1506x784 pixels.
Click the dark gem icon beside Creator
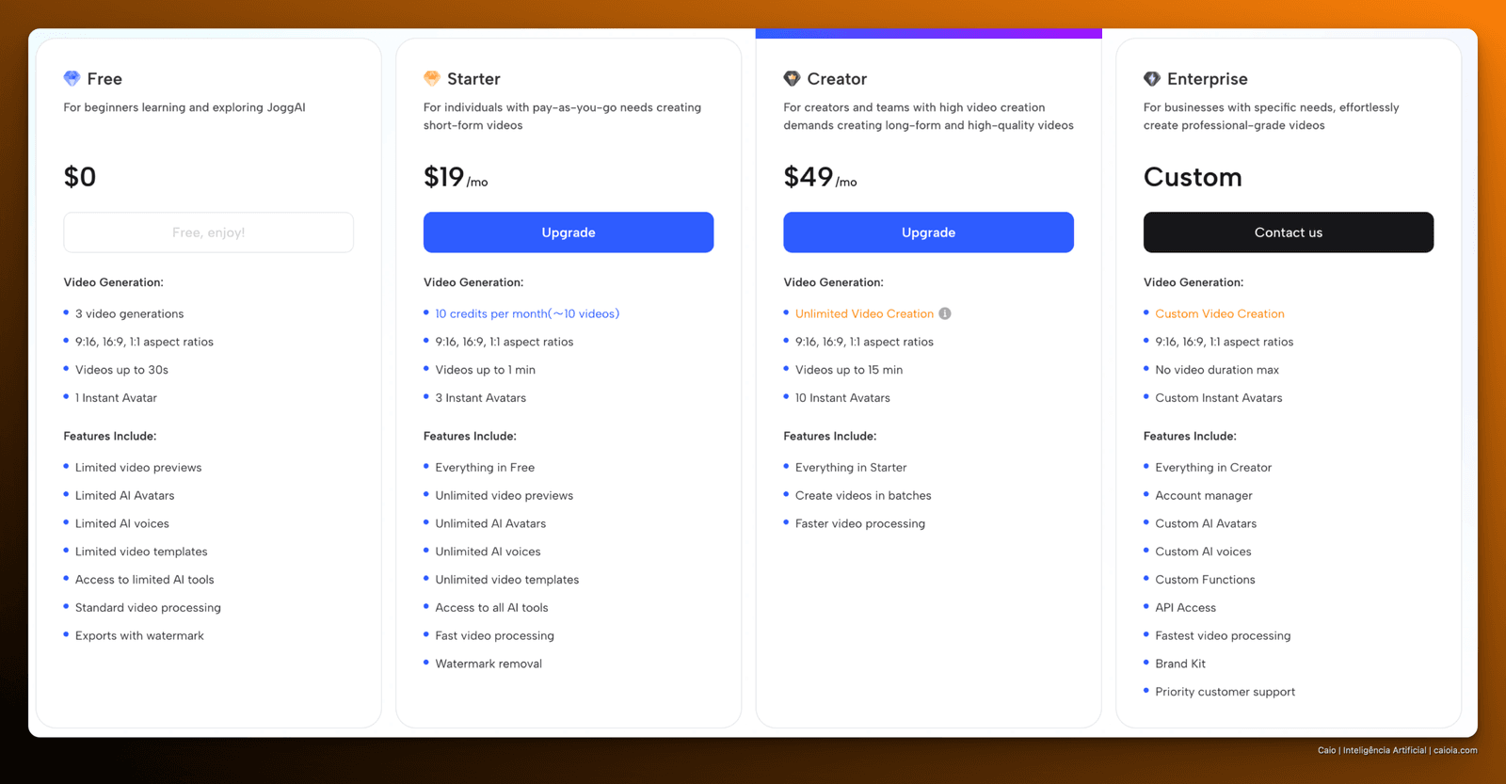[792, 78]
